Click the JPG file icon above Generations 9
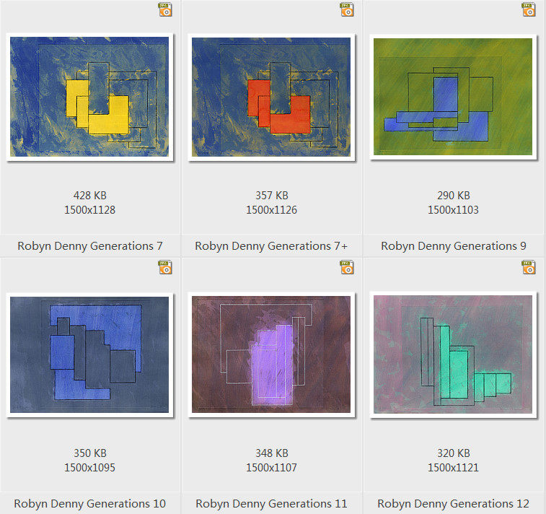Viewport: 546px width, 514px height. [529, 9]
